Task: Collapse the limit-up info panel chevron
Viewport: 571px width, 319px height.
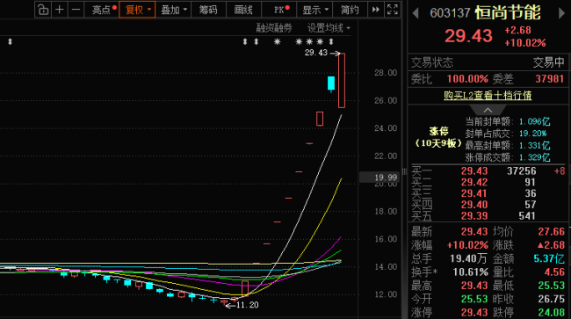Action: [x=488, y=110]
